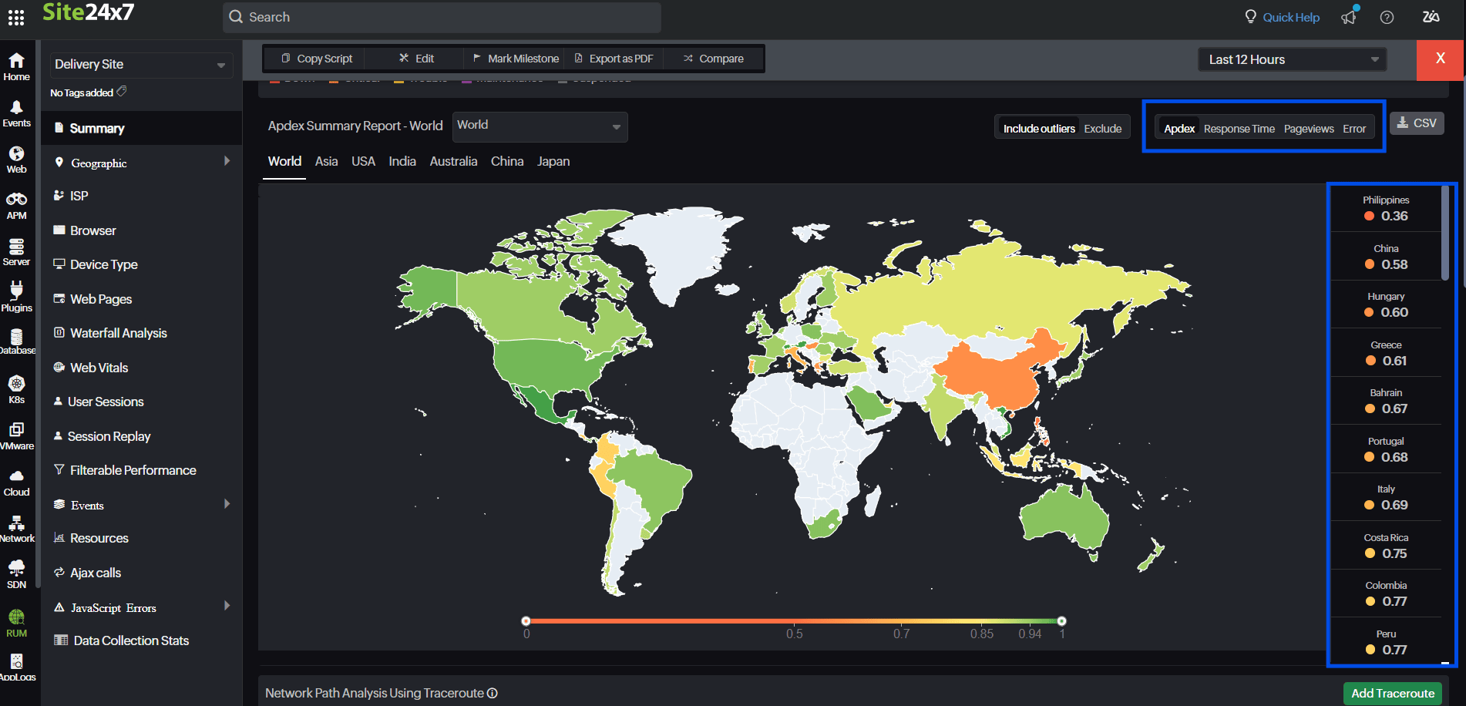Open the World region selector dropdown

[539, 125]
